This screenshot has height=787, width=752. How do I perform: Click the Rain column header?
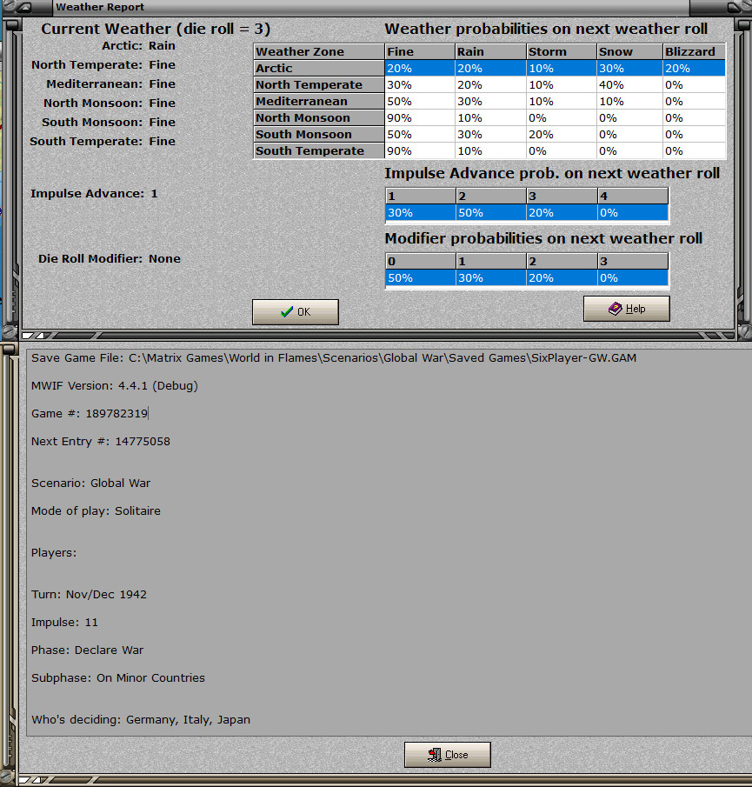pos(490,51)
